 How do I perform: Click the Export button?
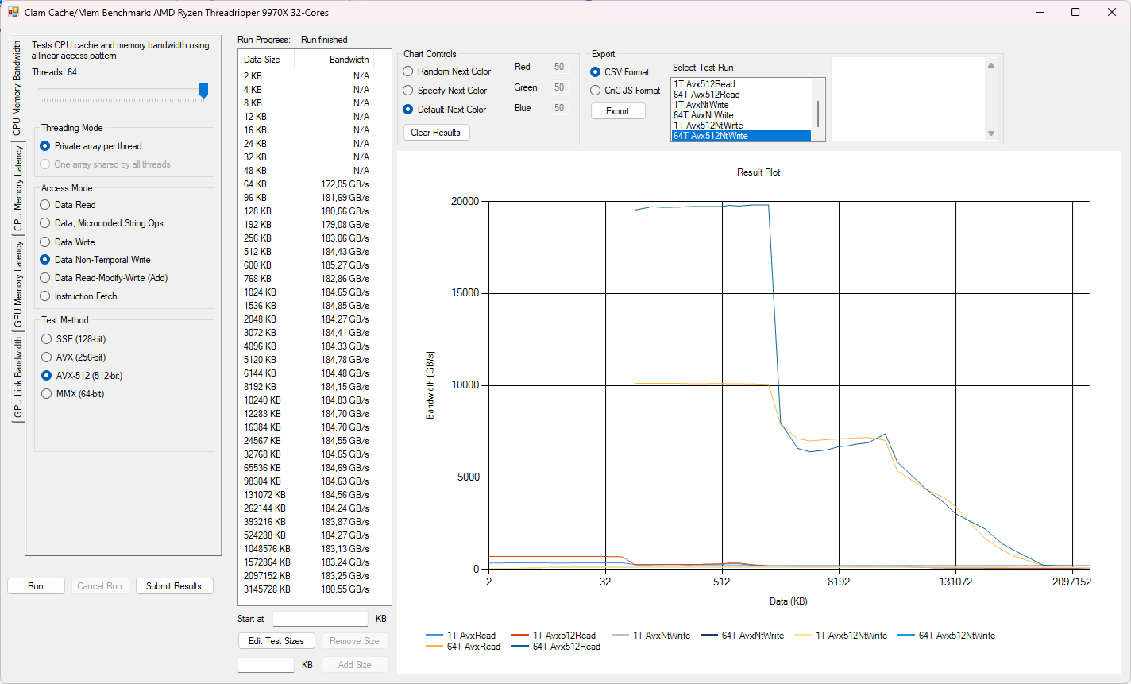618,111
